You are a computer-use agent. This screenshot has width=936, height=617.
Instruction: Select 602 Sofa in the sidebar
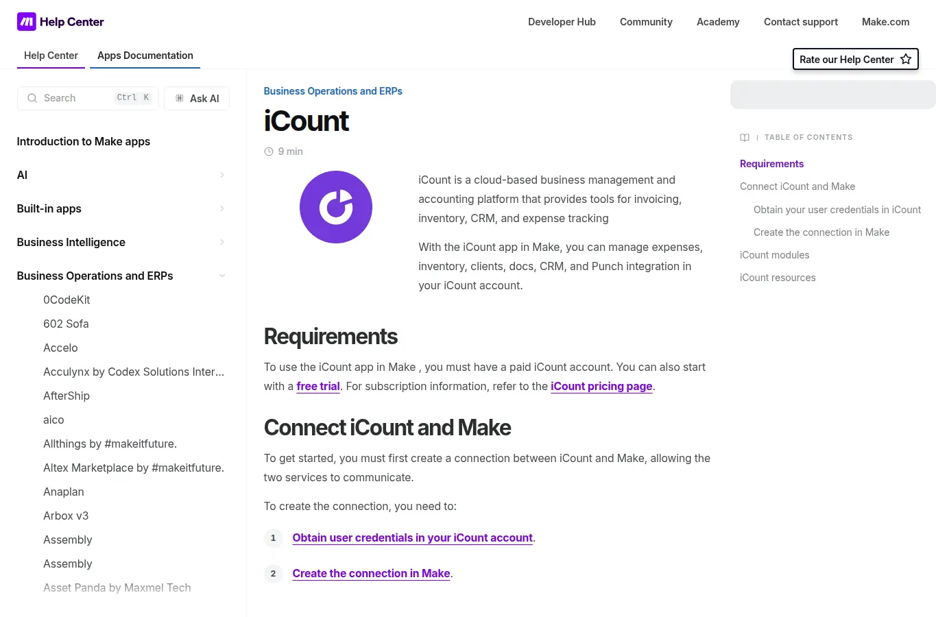(x=66, y=324)
